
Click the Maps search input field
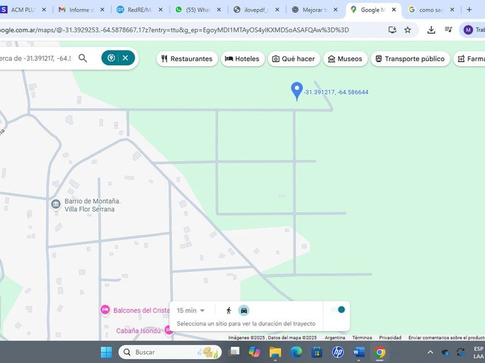click(x=36, y=58)
